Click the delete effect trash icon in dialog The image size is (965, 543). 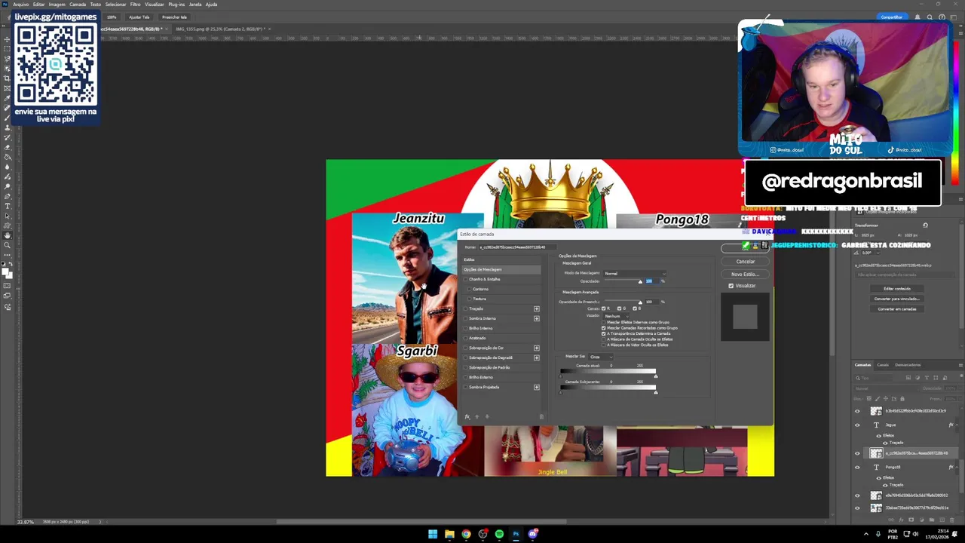[x=541, y=416]
